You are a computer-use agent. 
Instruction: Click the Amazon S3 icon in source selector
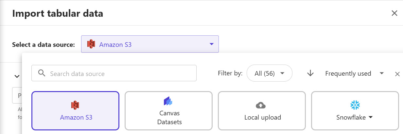[x=91, y=44]
